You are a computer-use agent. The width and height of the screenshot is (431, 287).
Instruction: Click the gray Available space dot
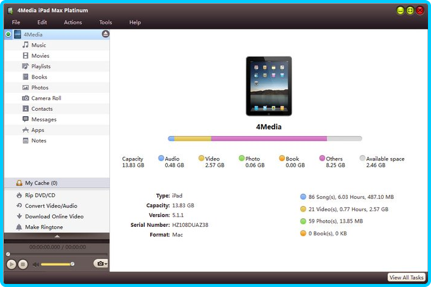[362, 158]
